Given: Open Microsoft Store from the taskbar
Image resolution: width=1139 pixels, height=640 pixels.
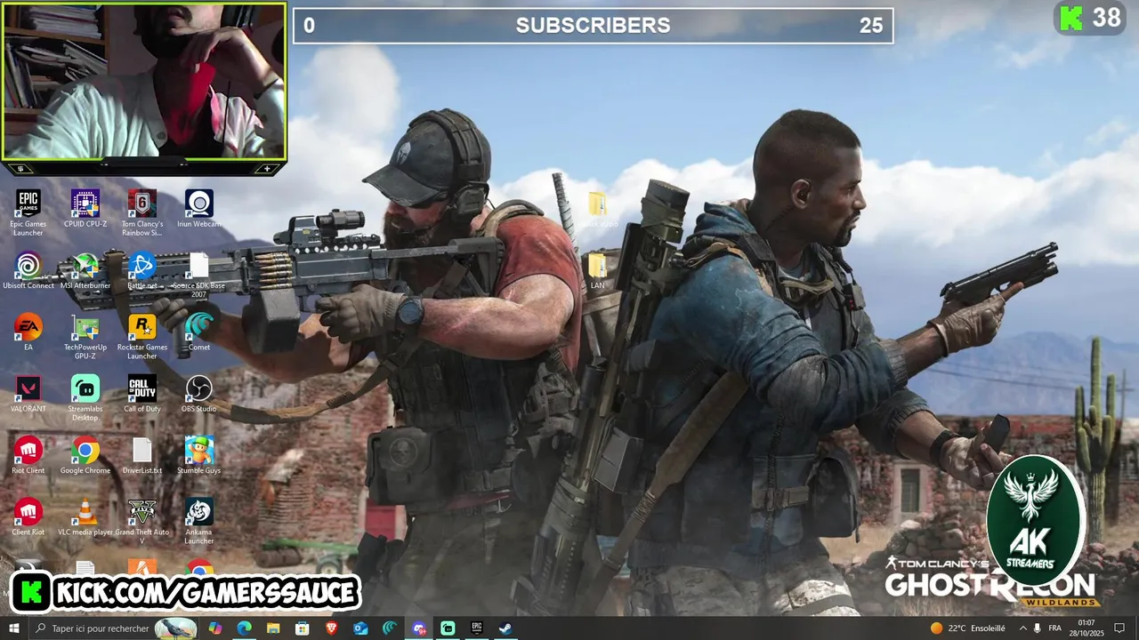Looking at the screenshot, I should [303, 628].
